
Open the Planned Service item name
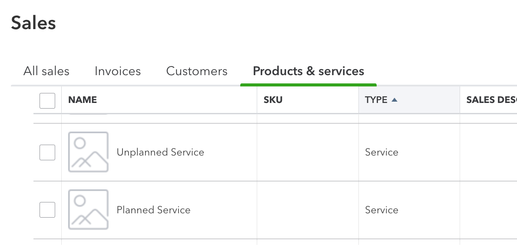(153, 210)
